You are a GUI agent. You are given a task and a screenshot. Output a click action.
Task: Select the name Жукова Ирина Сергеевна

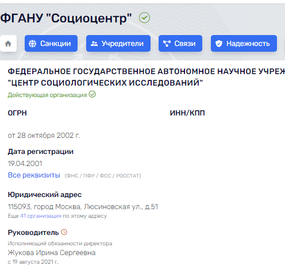coord(52,253)
